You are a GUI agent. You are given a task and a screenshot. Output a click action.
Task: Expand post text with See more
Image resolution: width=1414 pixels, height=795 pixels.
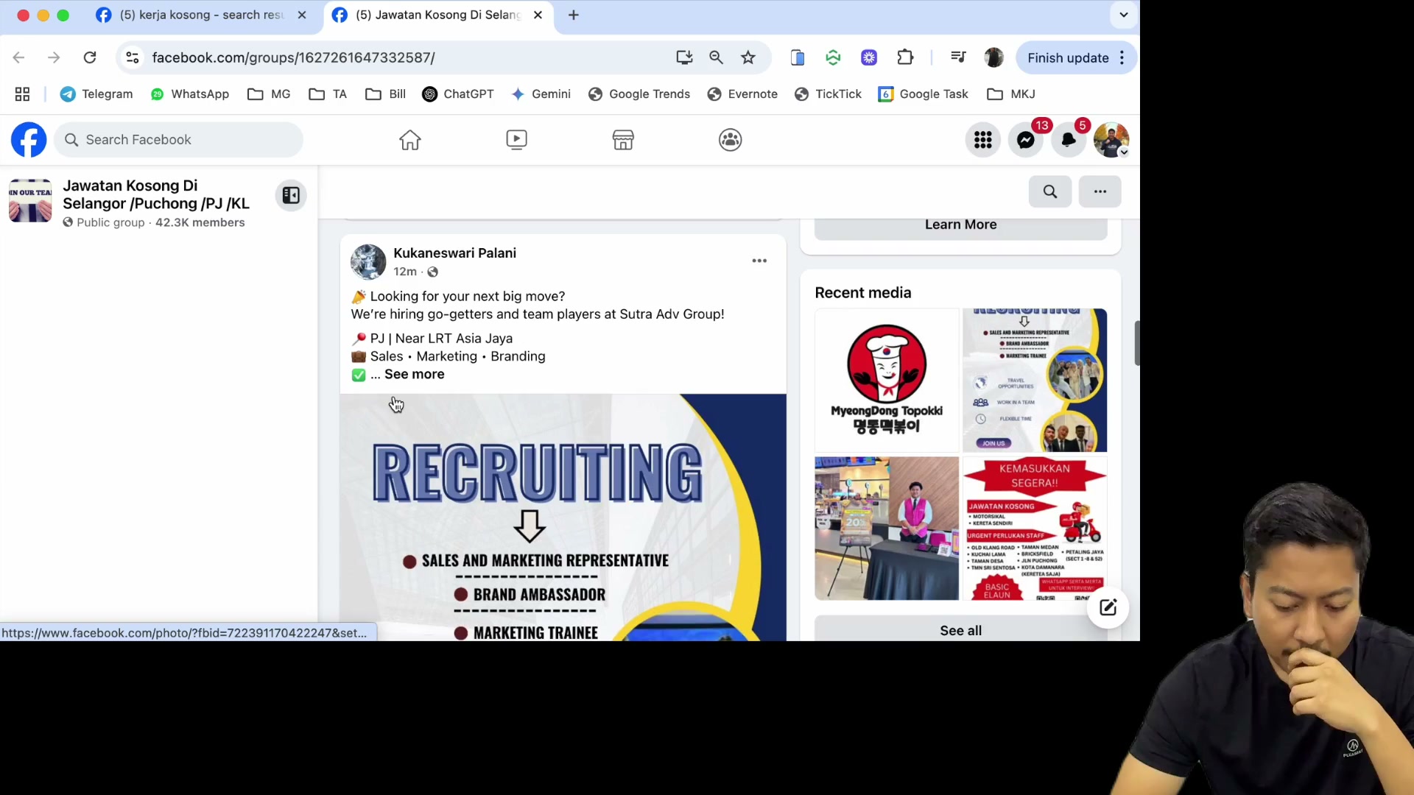(414, 374)
